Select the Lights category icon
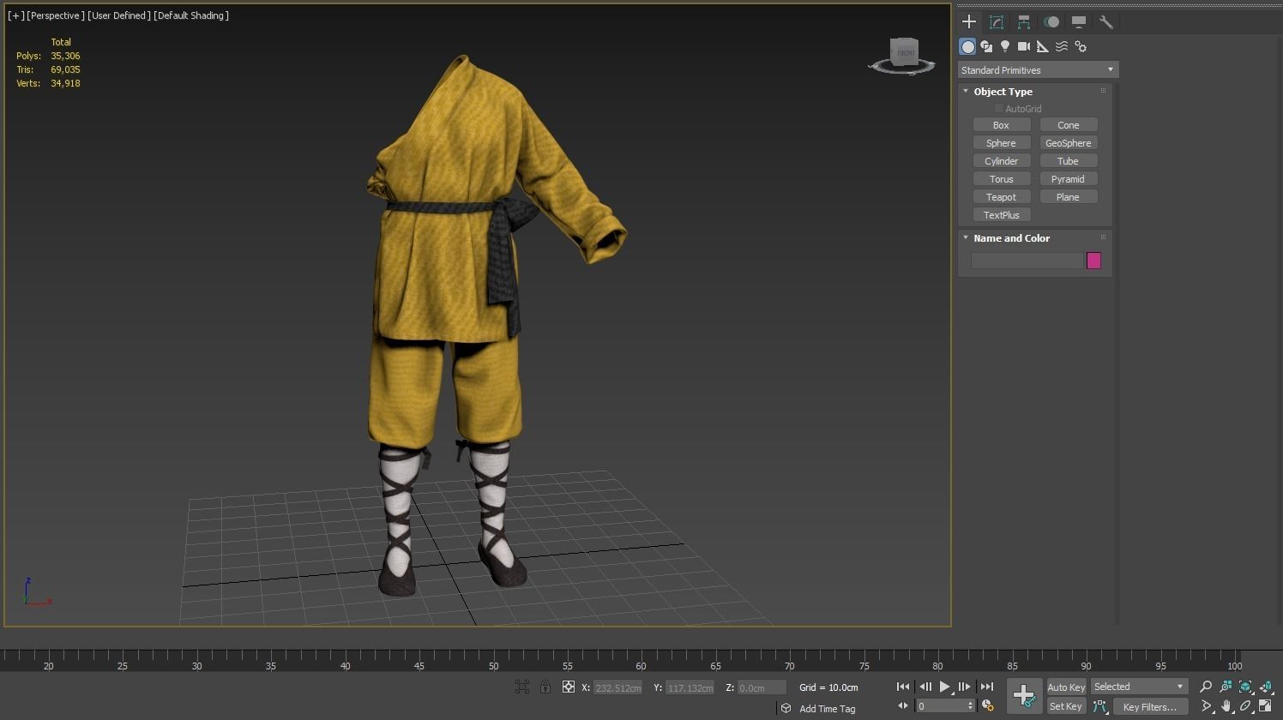Screen dimensions: 1283x720 pyautogui.click(x=1005, y=46)
